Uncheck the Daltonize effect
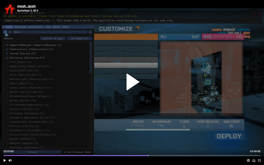This screenshot has width=264, height=165. tap(7, 58)
